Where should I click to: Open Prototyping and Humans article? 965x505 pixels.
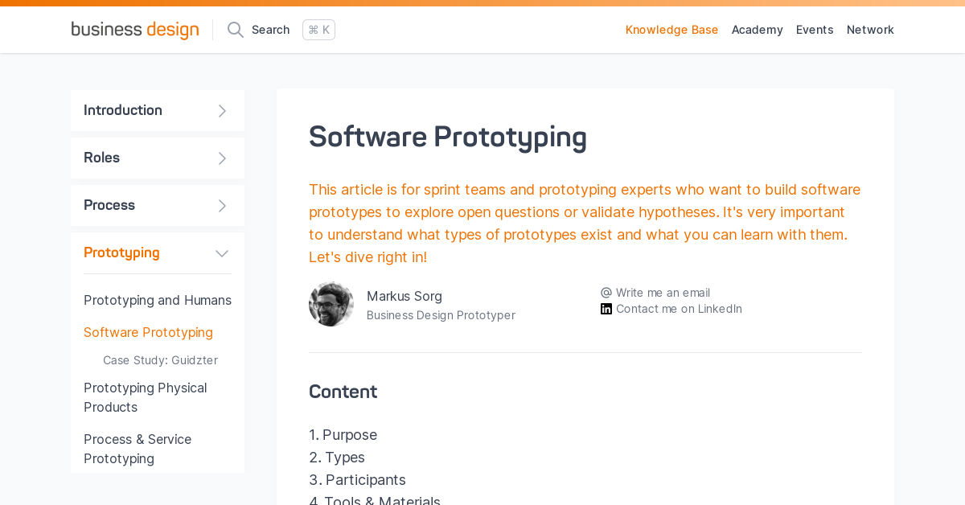[158, 300]
